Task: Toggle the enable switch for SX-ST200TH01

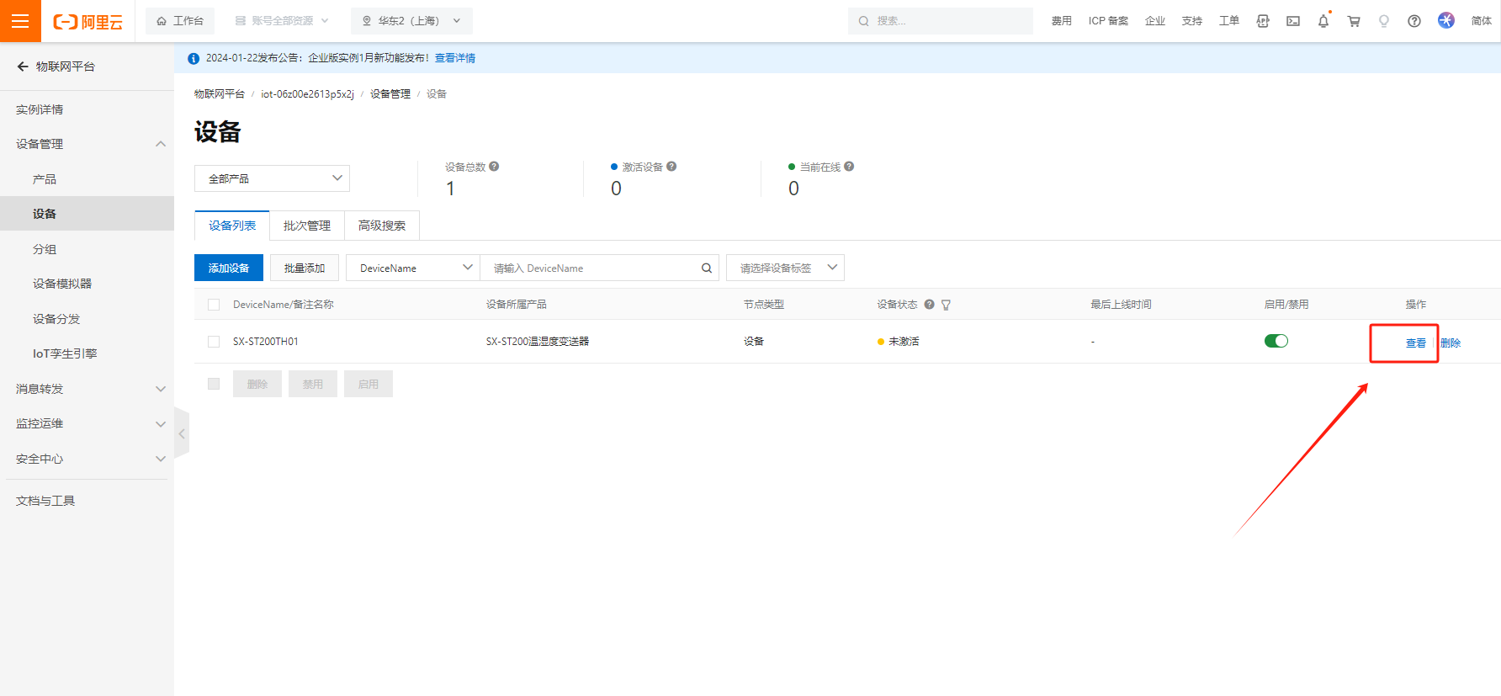Action: tap(1276, 341)
